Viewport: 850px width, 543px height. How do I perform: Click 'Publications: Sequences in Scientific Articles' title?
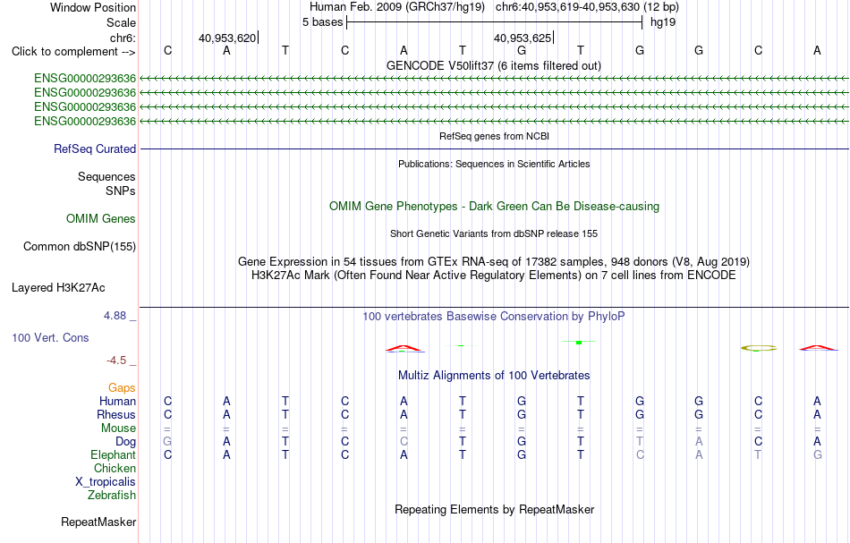click(x=494, y=165)
